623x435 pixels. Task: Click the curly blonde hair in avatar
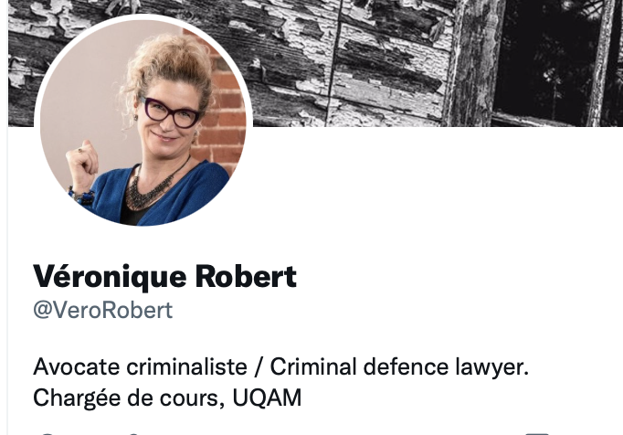tap(169, 66)
